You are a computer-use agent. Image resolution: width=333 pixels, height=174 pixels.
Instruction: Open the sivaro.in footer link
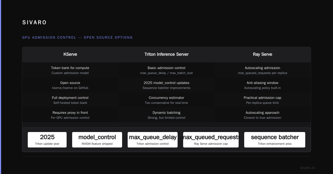(307, 168)
